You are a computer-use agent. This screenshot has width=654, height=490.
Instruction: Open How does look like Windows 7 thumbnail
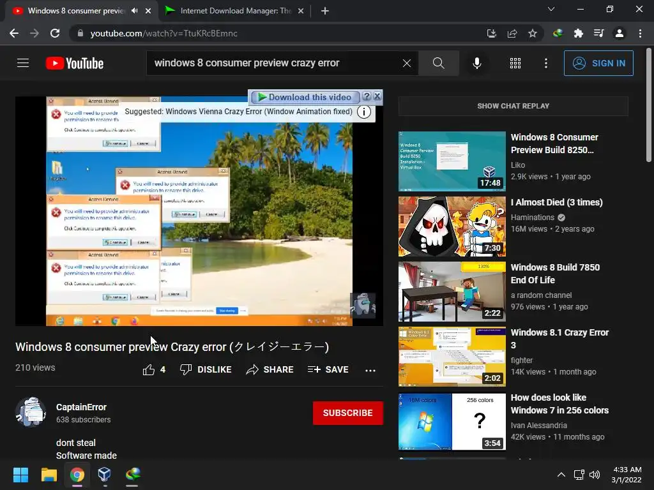tap(452, 422)
